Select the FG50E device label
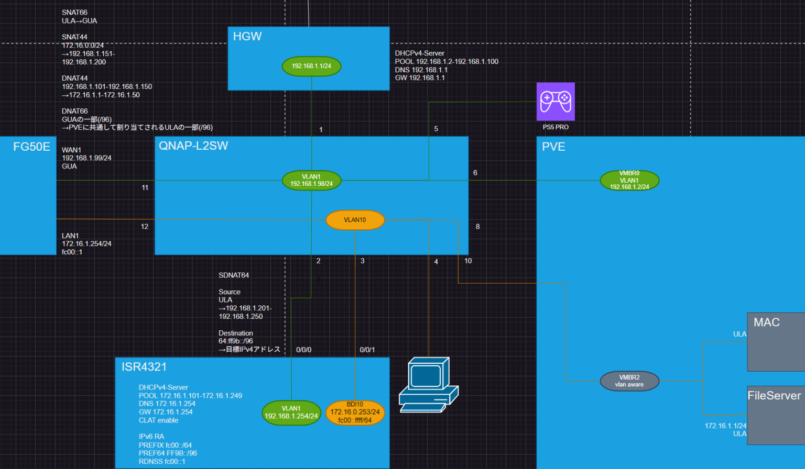Screen dimensions: 805x469 tap(31, 147)
